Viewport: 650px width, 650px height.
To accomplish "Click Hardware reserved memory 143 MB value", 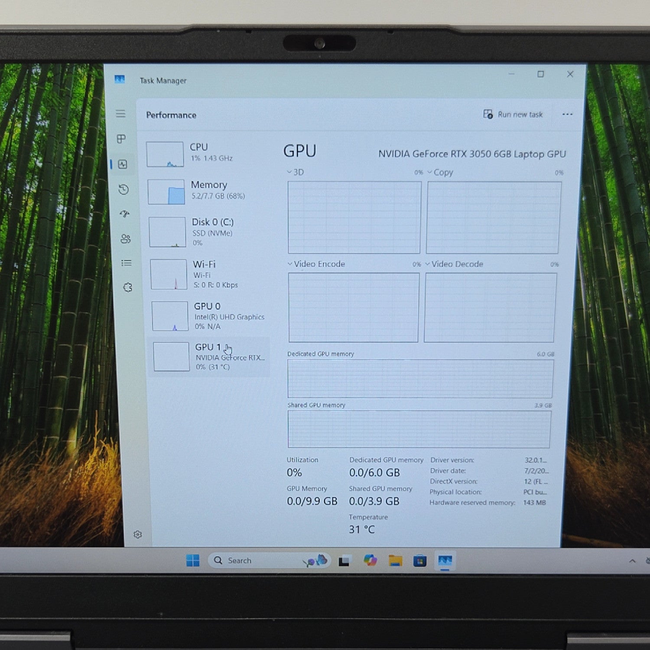I will [534, 503].
